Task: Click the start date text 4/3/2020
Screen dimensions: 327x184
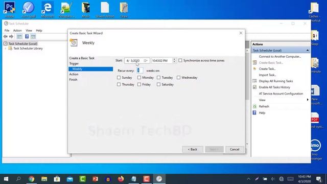Action: 133,60
